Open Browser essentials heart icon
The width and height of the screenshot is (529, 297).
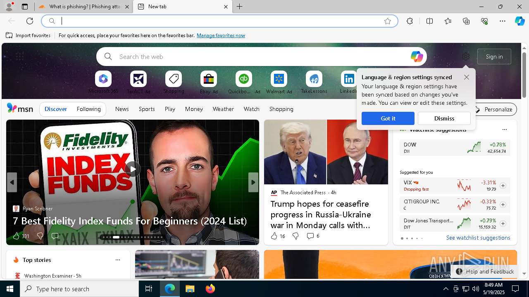pos(484,21)
